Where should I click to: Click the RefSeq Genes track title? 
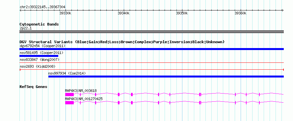pyautogui.click(x=34, y=87)
